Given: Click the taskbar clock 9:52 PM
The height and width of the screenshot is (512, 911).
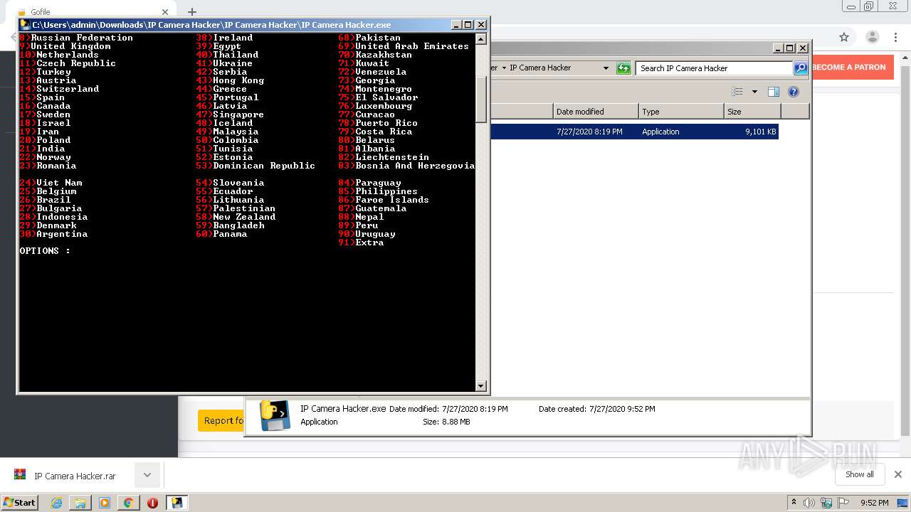Looking at the screenshot, I should [x=874, y=503].
